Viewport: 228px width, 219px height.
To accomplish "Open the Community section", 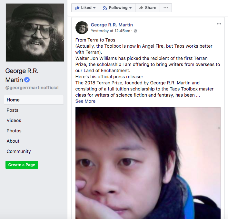I will point(19,151).
